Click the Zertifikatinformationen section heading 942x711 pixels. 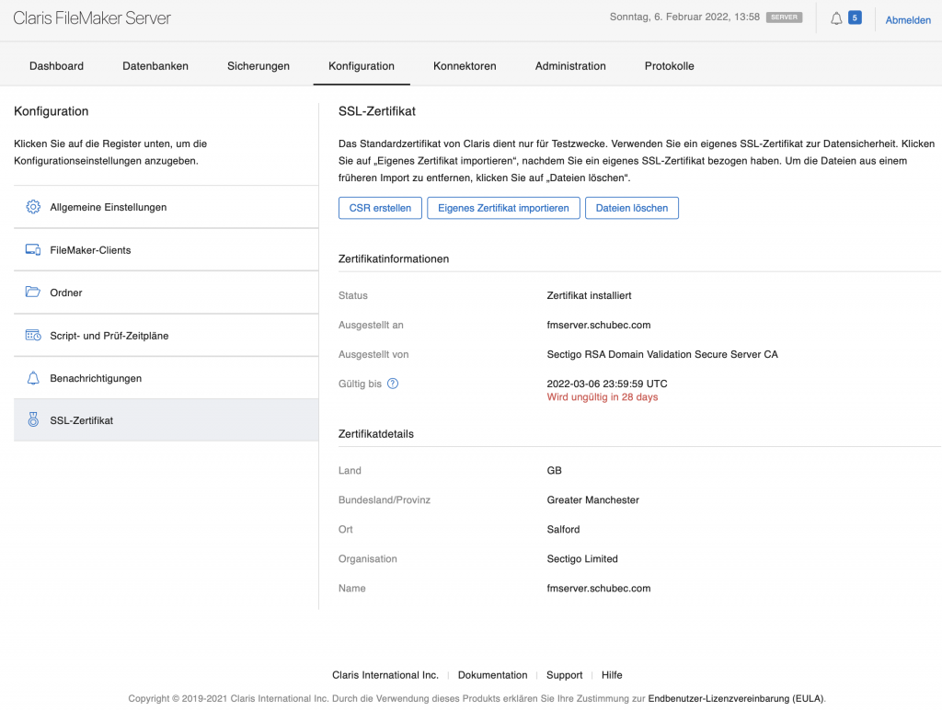tap(394, 258)
